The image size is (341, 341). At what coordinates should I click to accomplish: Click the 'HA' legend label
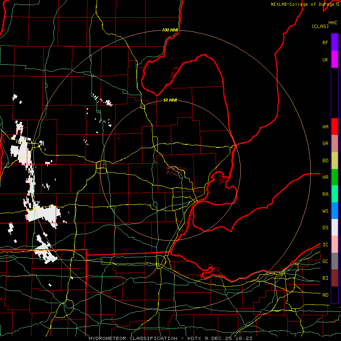click(x=325, y=127)
